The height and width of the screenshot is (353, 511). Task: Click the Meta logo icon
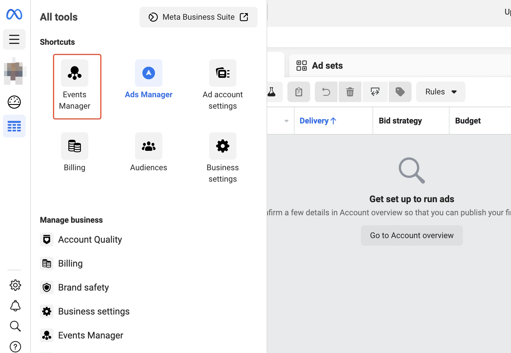(14, 14)
